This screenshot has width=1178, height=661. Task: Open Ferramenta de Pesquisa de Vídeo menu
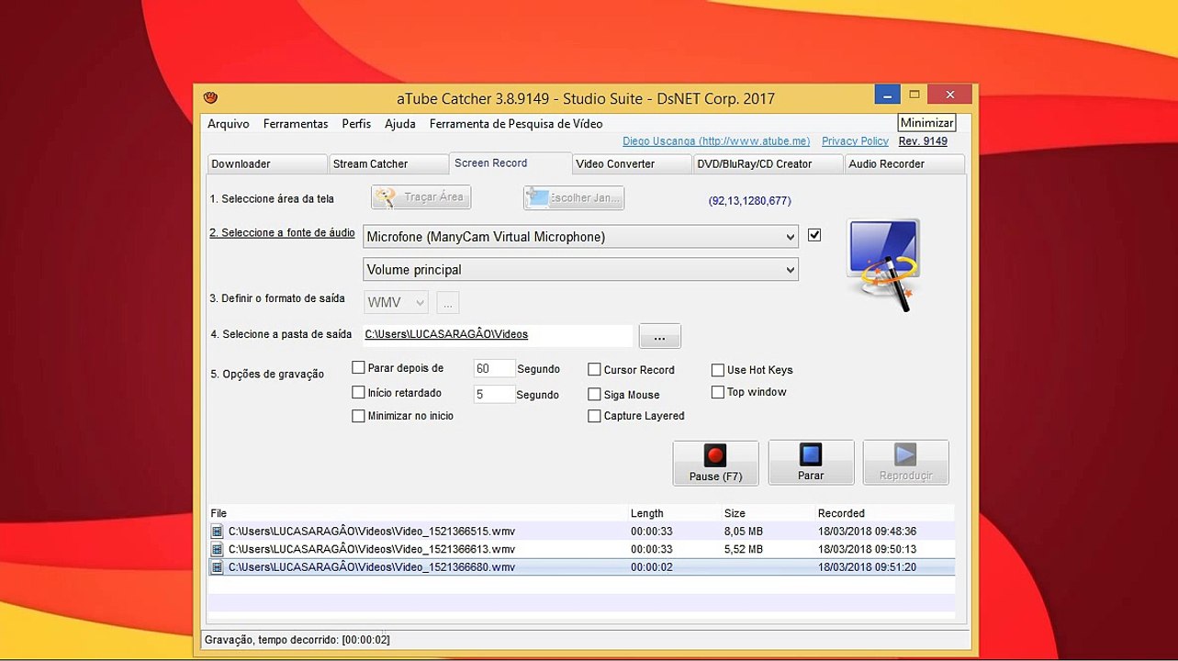[x=516, y=124]
